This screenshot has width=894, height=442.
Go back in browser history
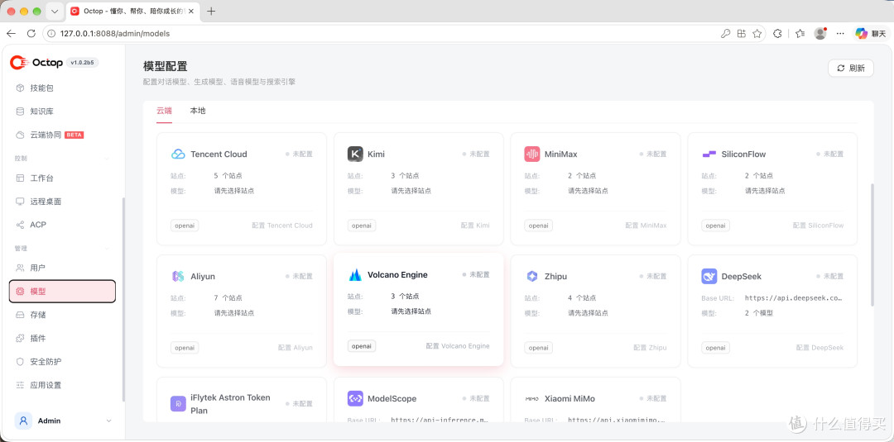tap(11, 34)
